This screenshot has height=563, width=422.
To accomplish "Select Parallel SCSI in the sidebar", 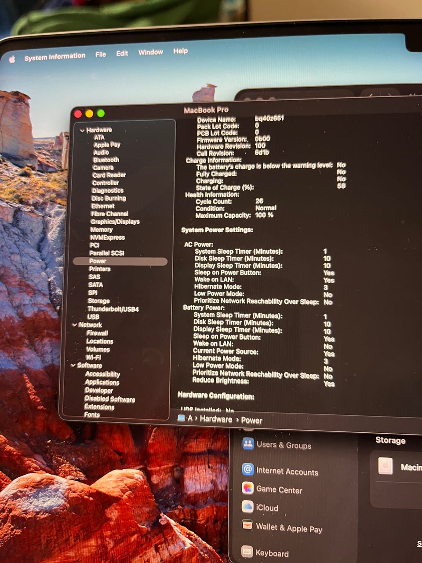I will point(107,253).
